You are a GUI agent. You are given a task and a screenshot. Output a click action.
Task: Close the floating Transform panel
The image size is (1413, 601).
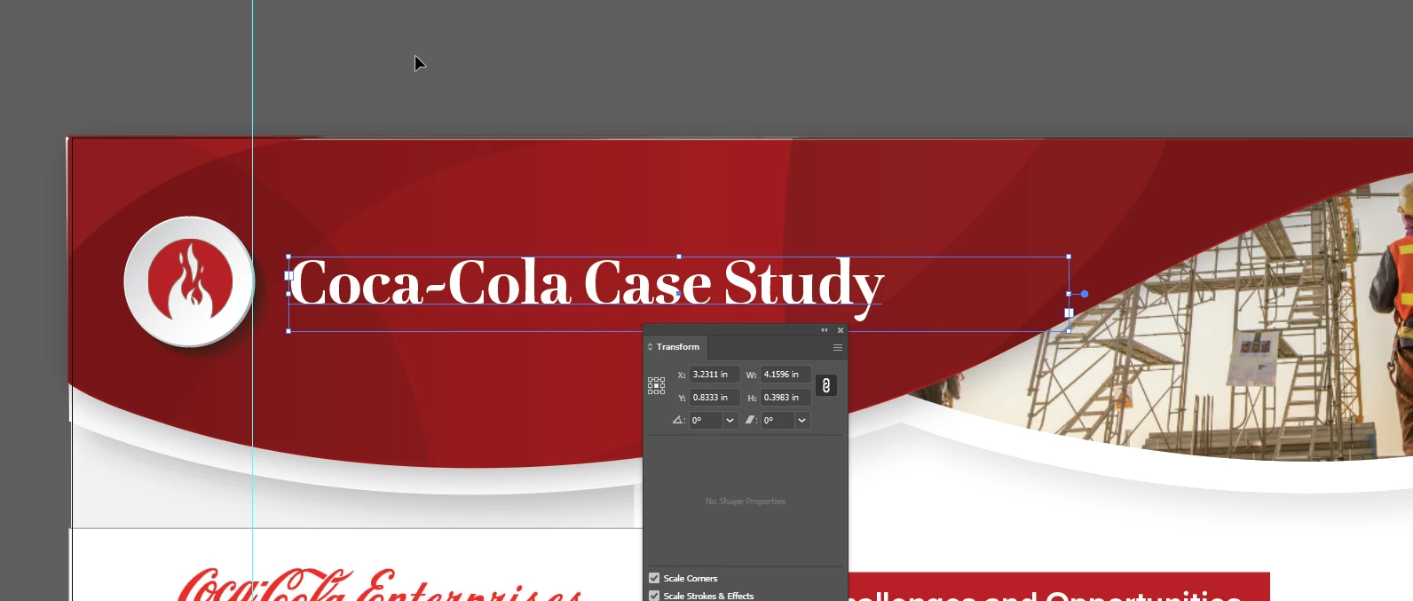[x=841, y=330]
